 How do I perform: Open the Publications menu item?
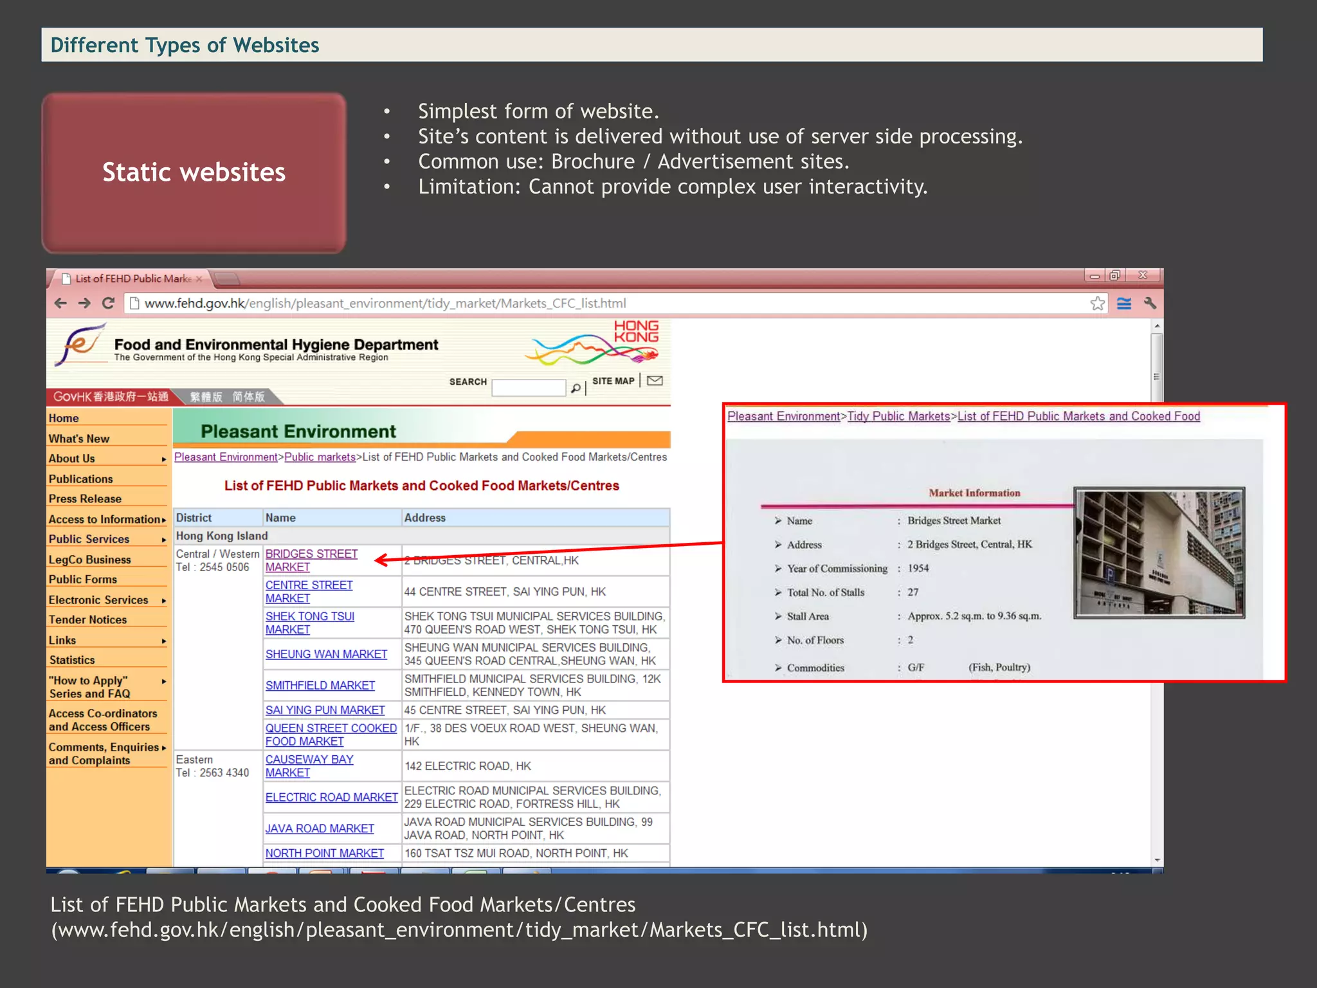(x=80, y=479)
